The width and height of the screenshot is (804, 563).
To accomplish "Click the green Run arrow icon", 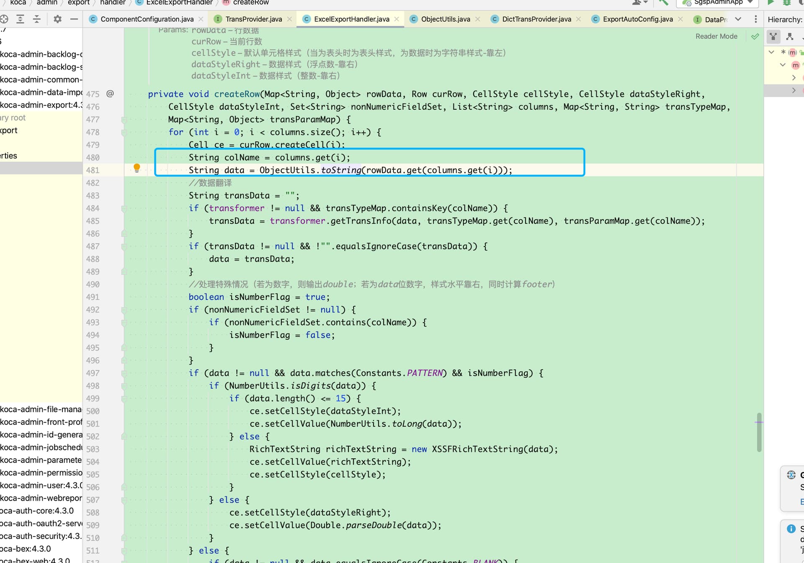I will [770, 3].
